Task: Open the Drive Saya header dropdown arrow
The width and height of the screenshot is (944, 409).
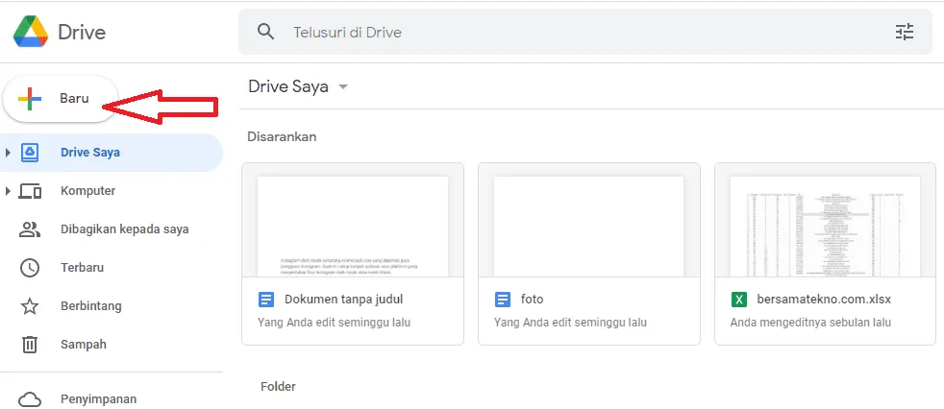Action: (x=343, y=86)
